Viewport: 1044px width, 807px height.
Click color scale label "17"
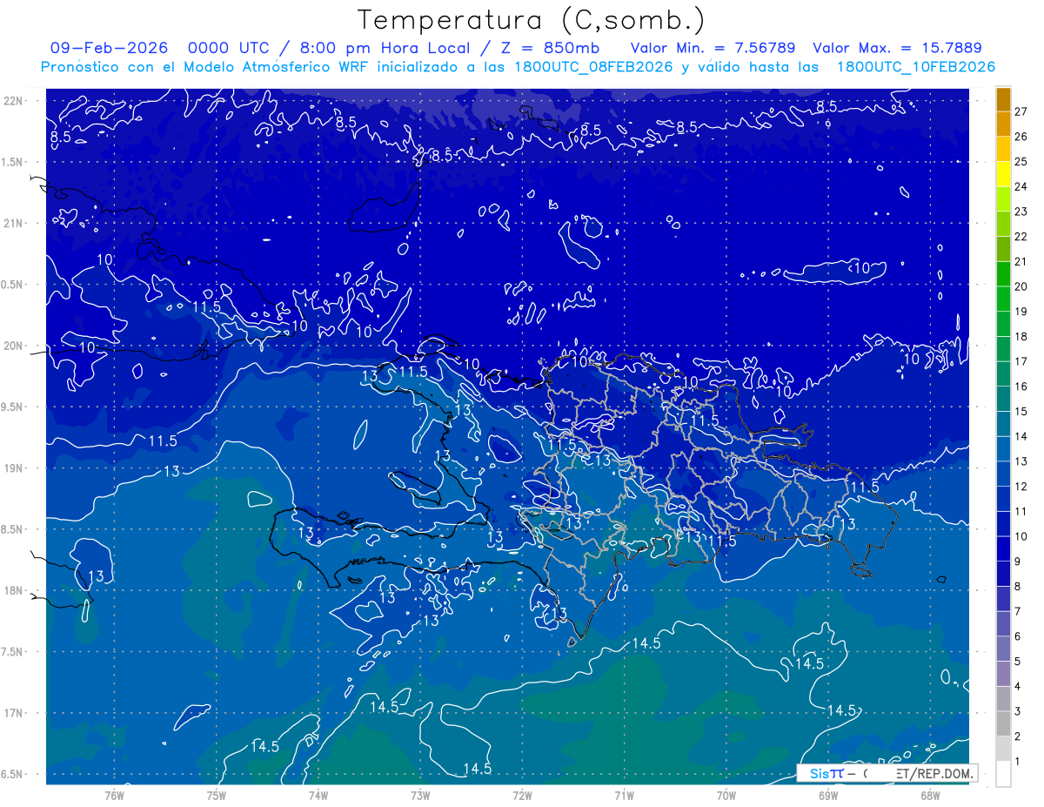1021,361
